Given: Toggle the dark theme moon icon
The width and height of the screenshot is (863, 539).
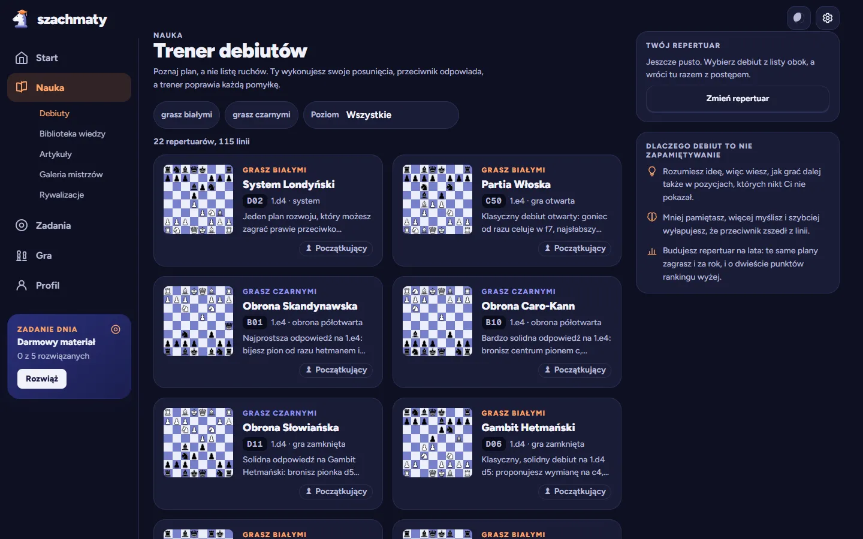Looking at the screenshot, I should click(798, 18).
